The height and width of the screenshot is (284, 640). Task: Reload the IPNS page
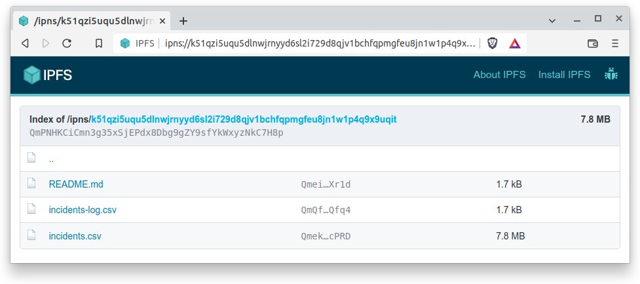pyautogui.click(x=67, y=43)
